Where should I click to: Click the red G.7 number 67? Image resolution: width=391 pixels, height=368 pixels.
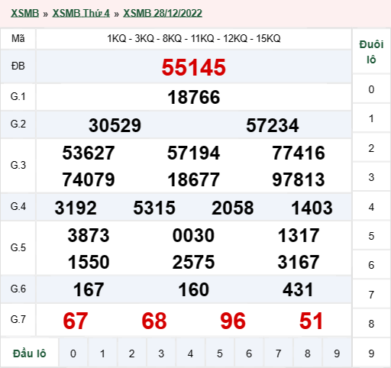coord(76,321)
